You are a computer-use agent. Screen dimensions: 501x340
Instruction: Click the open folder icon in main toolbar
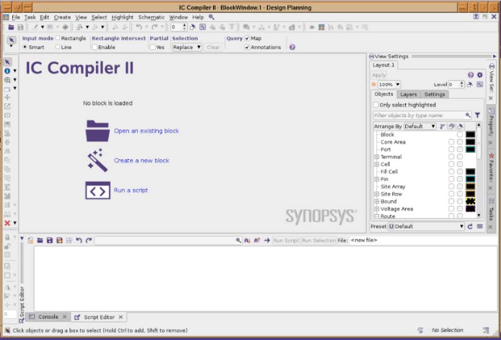[11, 27]
